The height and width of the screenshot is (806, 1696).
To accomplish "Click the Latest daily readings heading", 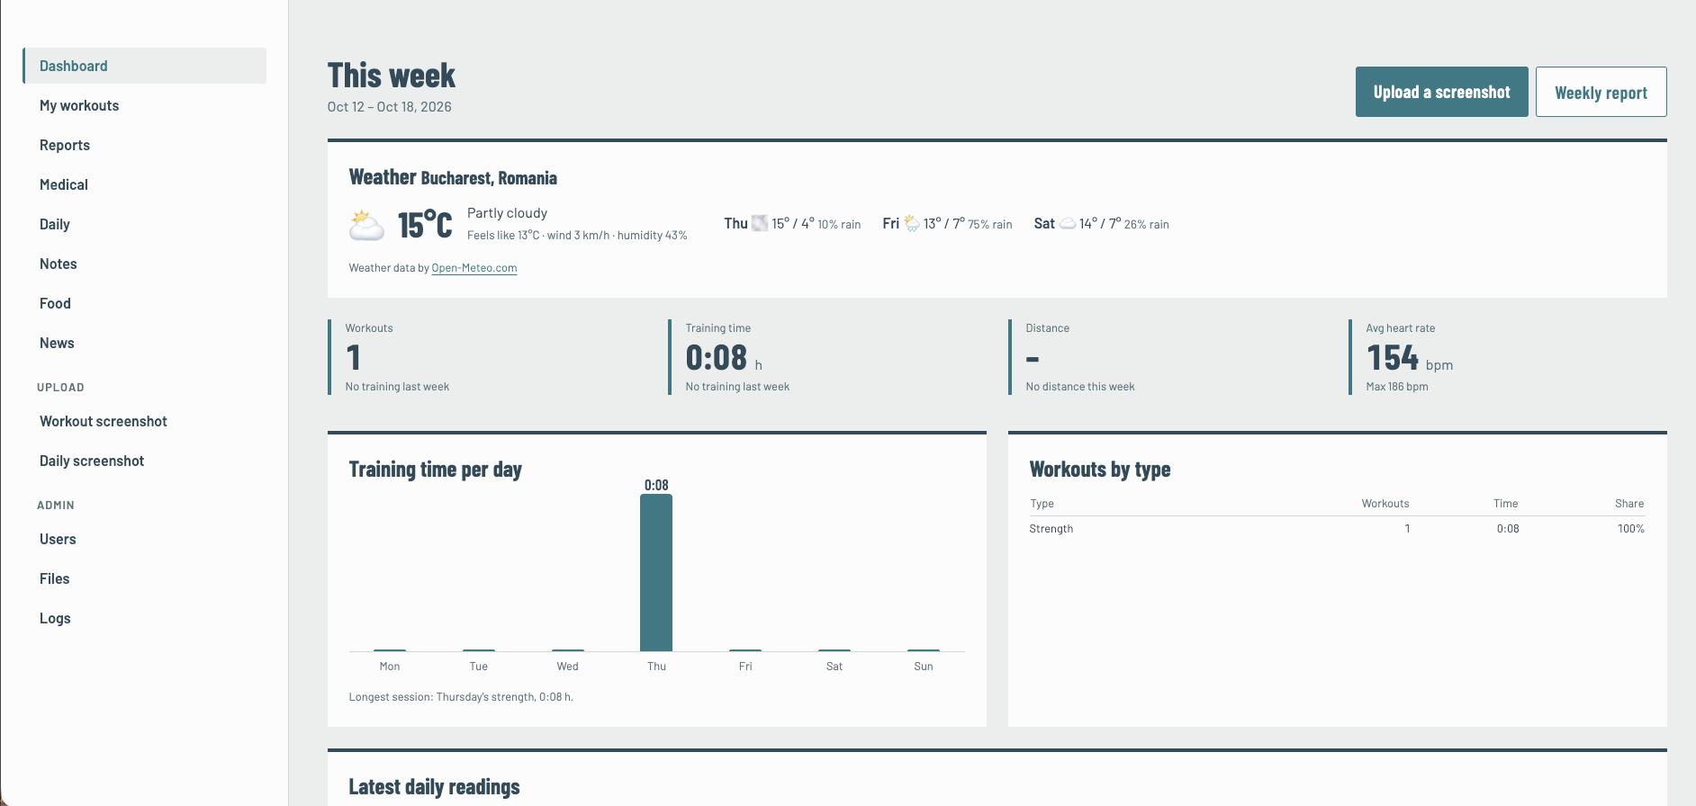I will [434, 787].
